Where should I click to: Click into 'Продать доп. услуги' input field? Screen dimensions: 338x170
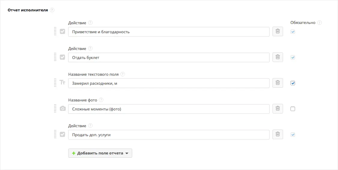(169, 135)
